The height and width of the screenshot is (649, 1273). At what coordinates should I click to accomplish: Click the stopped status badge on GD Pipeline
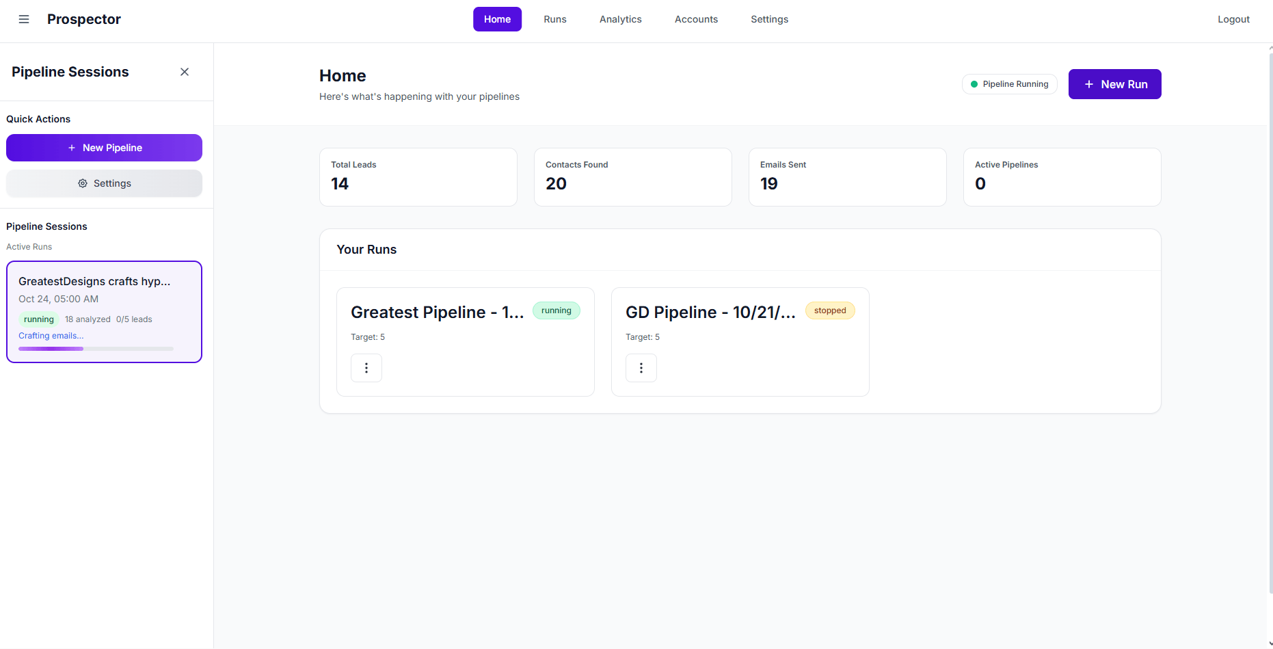[829, 310]
